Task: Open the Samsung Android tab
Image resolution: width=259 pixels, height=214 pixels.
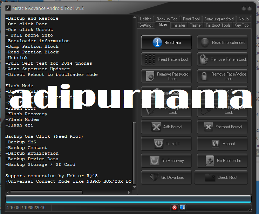Action: (219, 19)
